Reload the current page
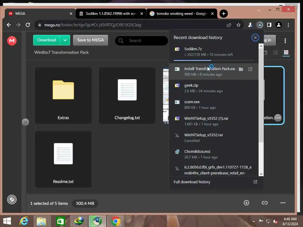This screenshot has height=227, width=303. (x=28, y=25)
